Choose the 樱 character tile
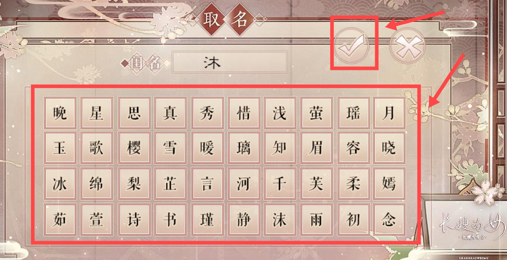Viewport: 507px width, 260px height. pyautogui.click(x=134, y=148)
